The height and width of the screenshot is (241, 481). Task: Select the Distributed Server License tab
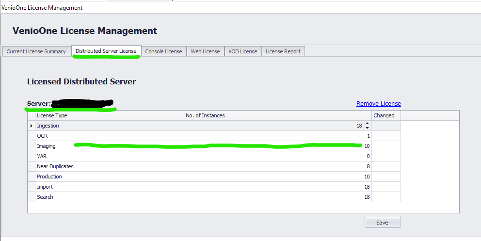pos(106,51)
